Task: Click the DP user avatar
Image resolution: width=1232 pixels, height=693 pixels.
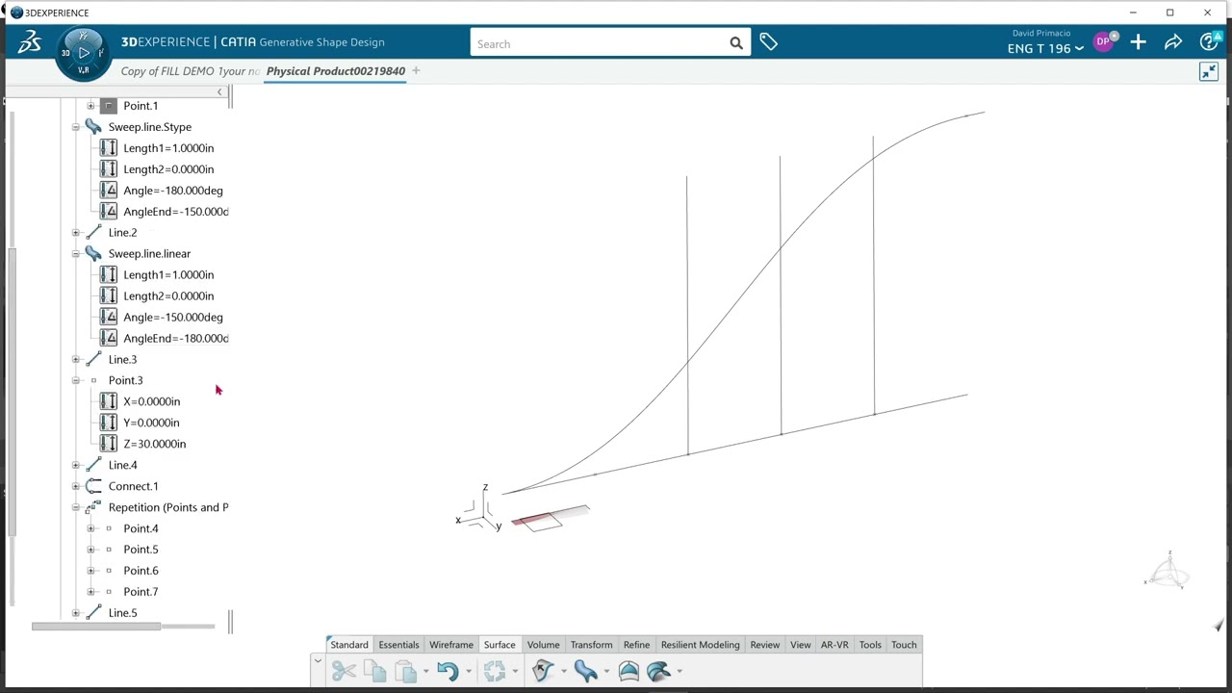Action: 1103,41
